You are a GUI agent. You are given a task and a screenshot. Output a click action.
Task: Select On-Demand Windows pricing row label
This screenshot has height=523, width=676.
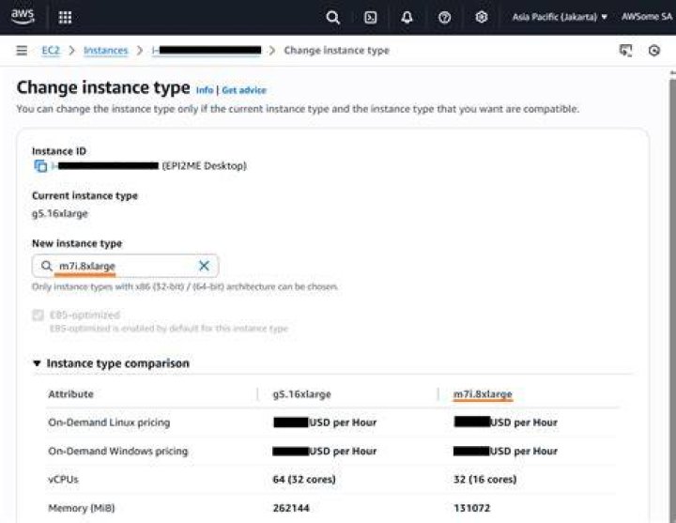(x=118, y=451)
